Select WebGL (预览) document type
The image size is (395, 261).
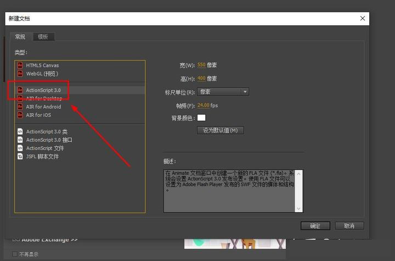tap(80, 74)
